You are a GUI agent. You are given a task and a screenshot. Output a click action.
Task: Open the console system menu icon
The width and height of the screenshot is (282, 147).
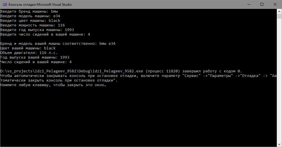5,5
